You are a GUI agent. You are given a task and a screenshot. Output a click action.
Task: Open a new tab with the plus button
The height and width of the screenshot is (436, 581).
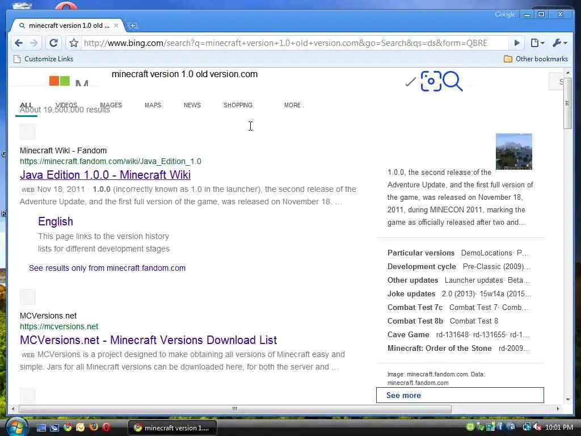[x=133, y=26]
